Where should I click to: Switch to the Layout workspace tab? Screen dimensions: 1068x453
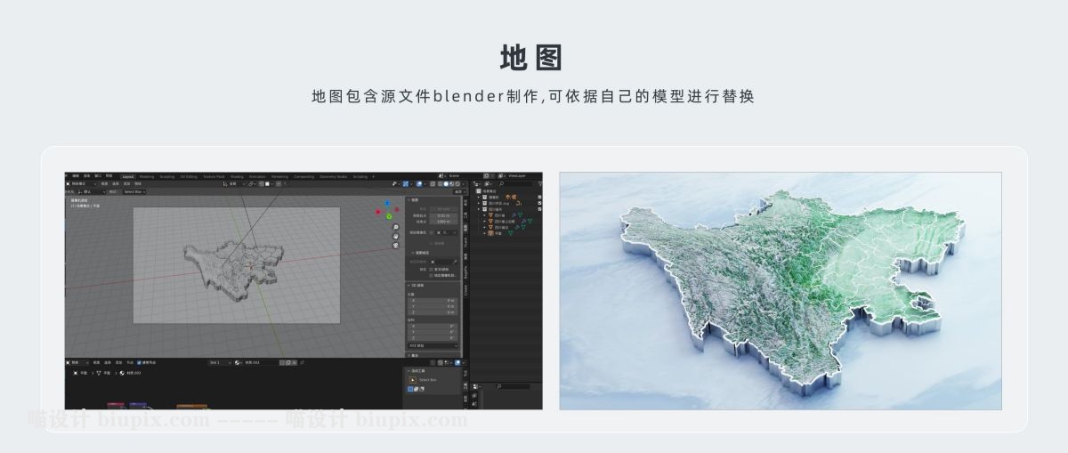coord(127,176)
